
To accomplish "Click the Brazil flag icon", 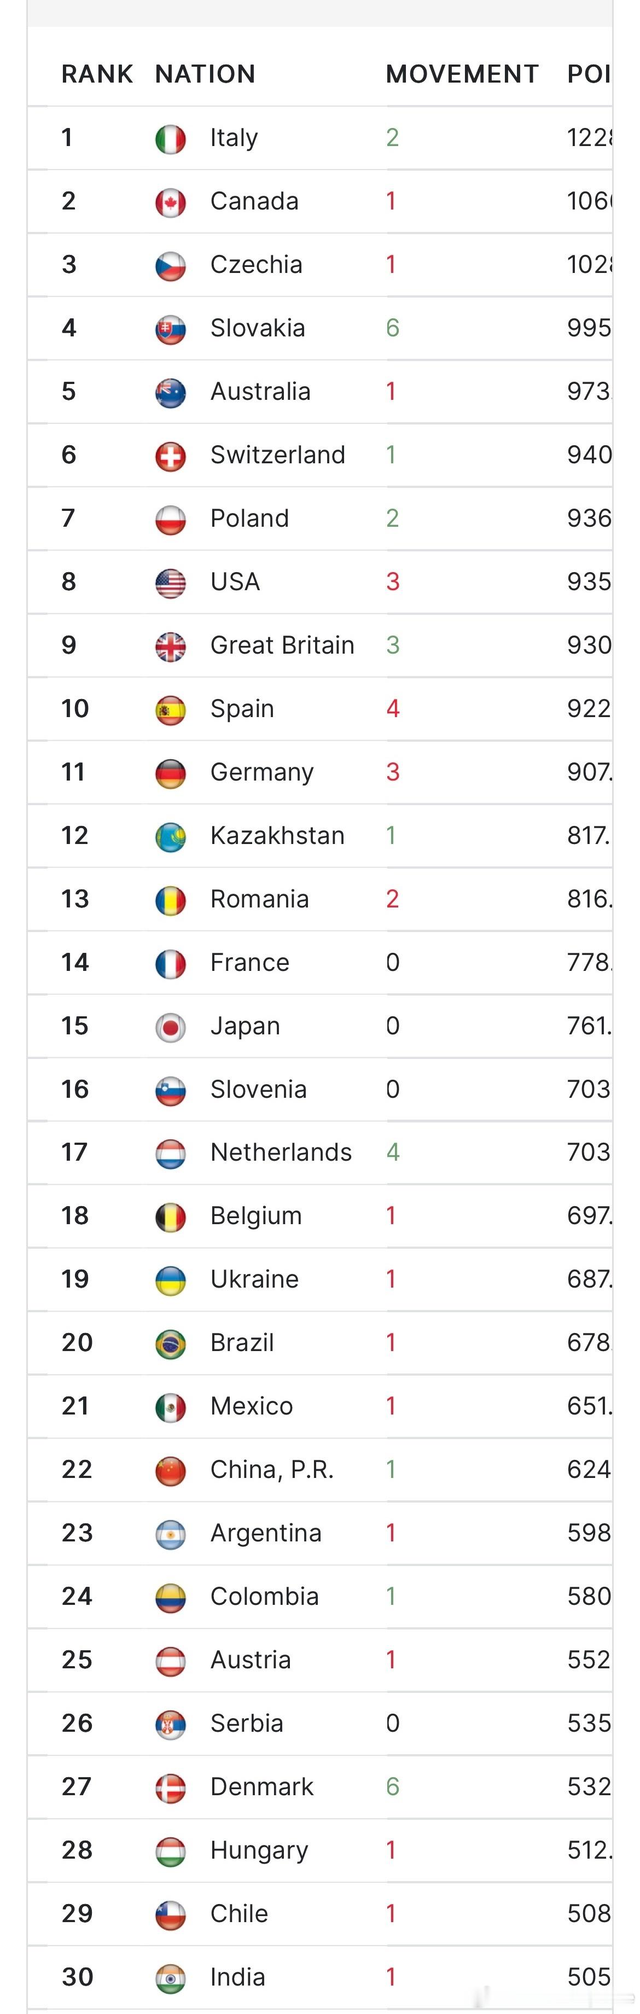I will point(170,1343).
